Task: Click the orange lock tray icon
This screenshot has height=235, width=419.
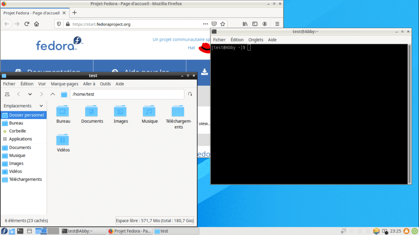Action: [406, 231]
